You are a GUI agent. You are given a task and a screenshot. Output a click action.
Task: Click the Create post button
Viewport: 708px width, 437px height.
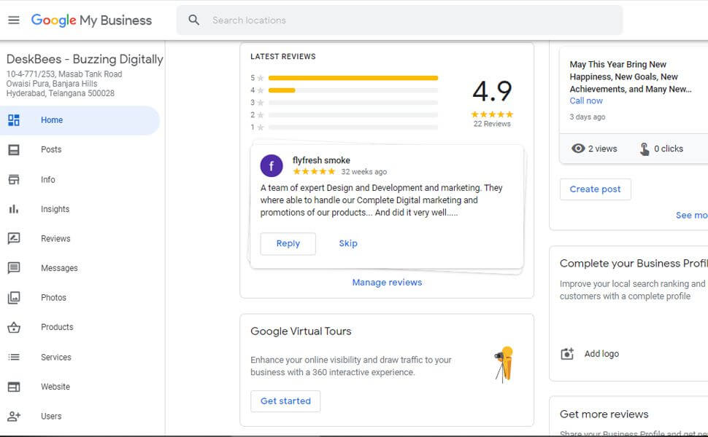click(595, 189)
